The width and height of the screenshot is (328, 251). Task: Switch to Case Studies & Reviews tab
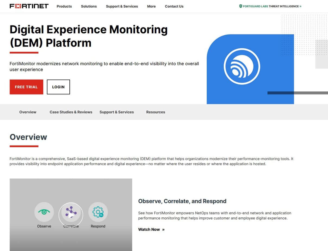click(71, 112)
